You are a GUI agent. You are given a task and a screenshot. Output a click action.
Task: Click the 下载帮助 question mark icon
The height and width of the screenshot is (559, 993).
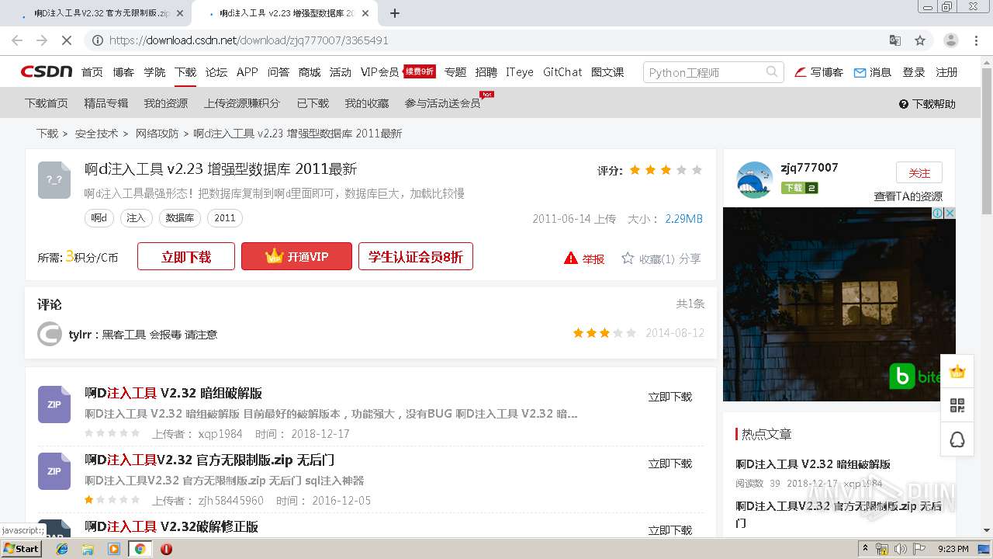coord(904,104)
